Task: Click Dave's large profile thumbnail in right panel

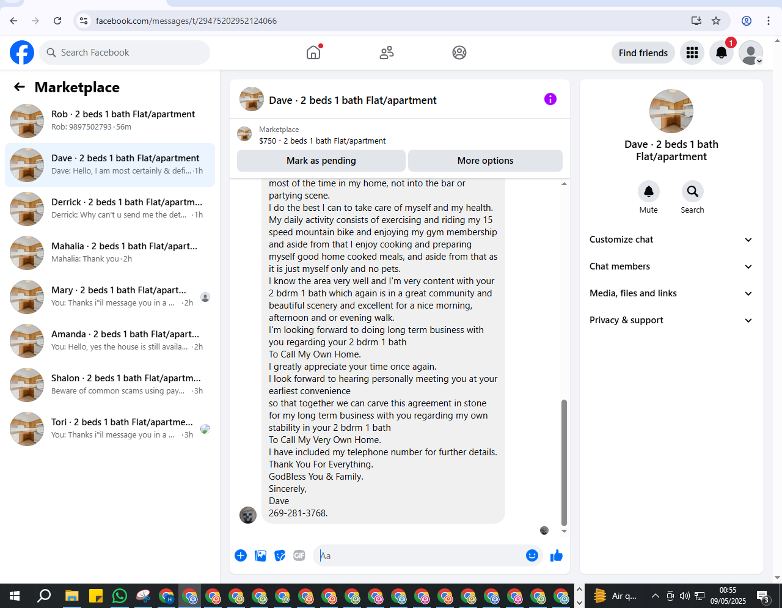Action: pyautogui.click(x=671, y=111)
